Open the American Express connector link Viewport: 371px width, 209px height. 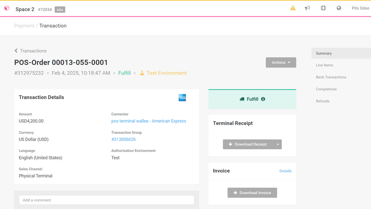[148, 121]
